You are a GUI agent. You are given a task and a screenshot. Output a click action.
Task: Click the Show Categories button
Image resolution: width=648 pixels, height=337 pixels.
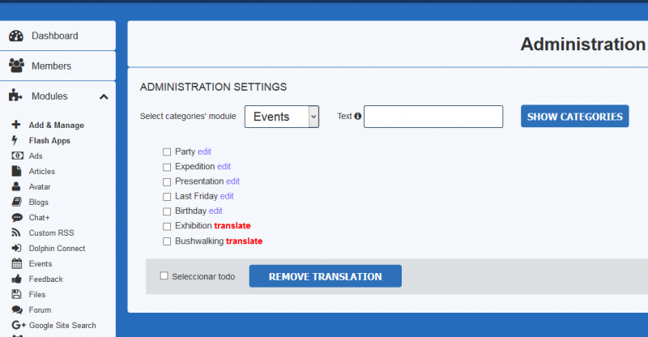(575, 116)
